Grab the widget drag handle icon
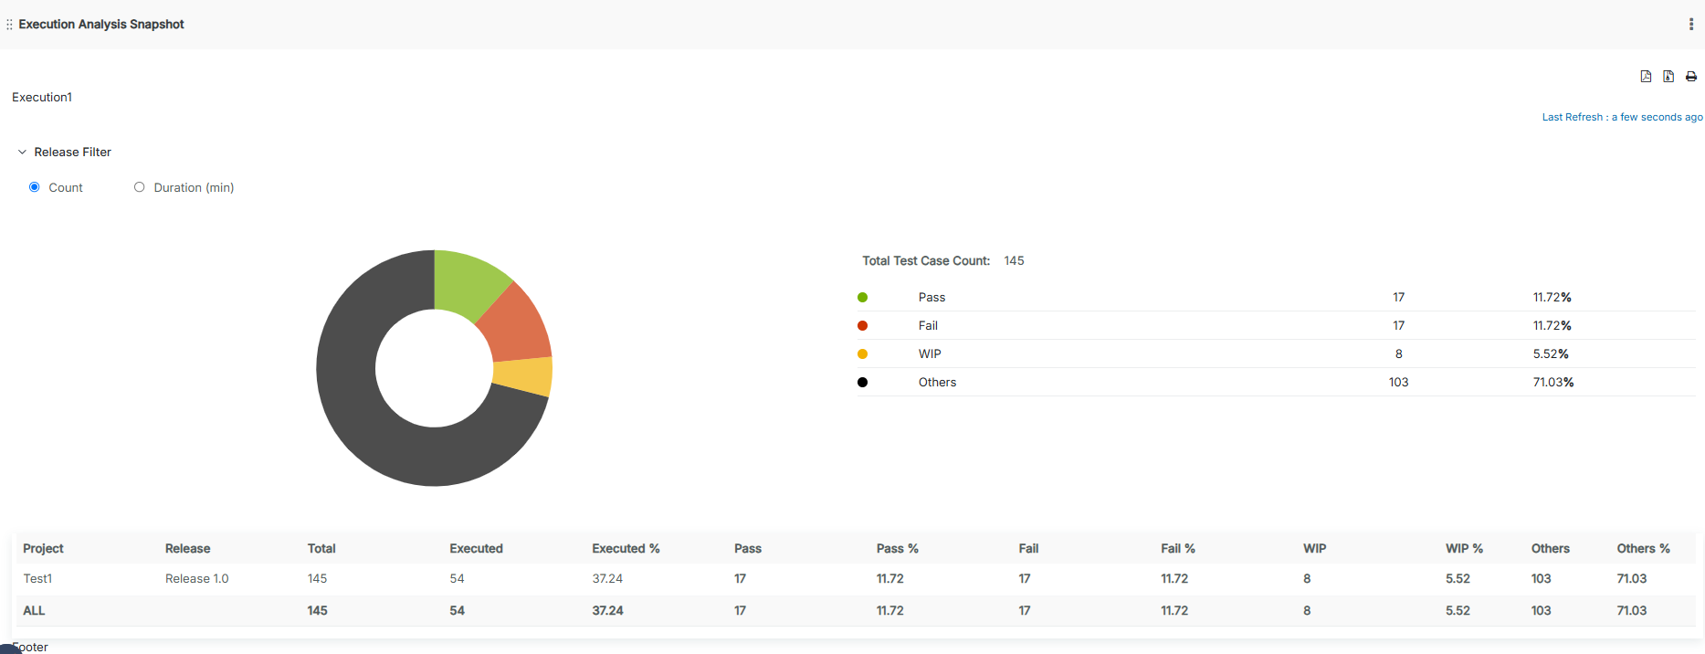 [9, 25]
